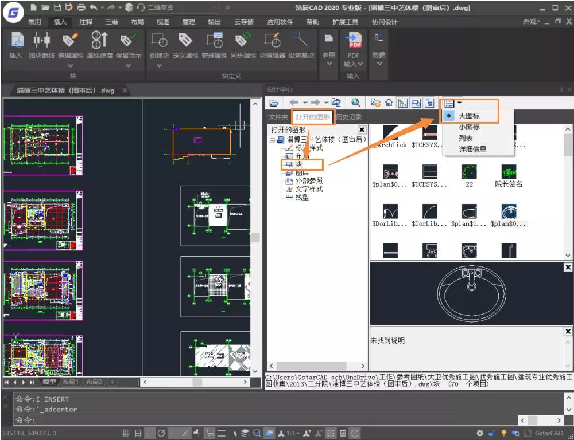Collapse the 淄博三中艺体楼 tree node
Image resolution: width=574 pixels, height=440 pixels.
point(272,140)
